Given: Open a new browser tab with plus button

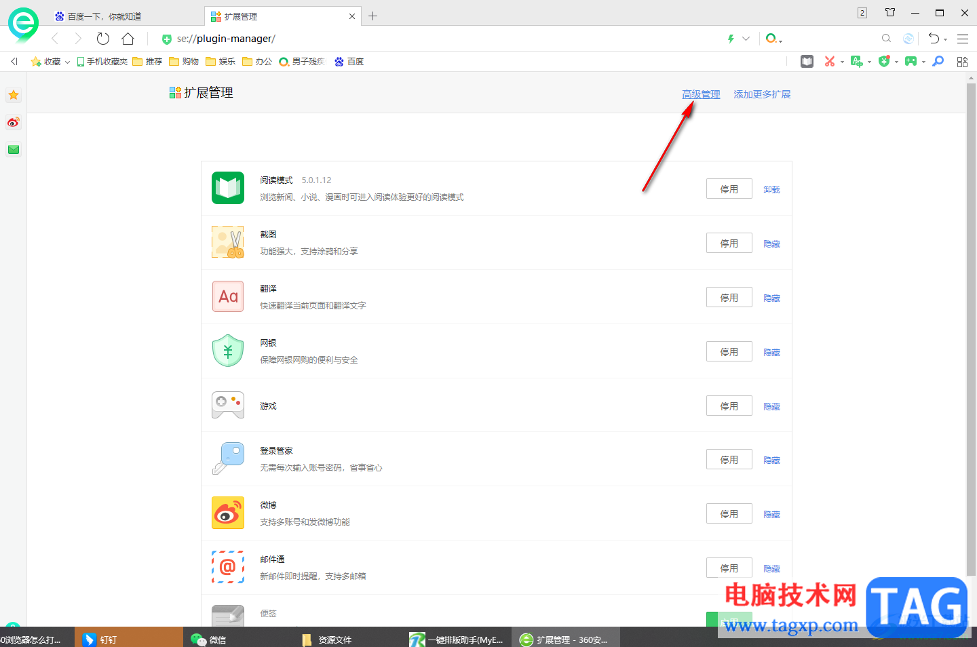Looking at the screenshot, I should pyautogui.click(x=372, y=15).
